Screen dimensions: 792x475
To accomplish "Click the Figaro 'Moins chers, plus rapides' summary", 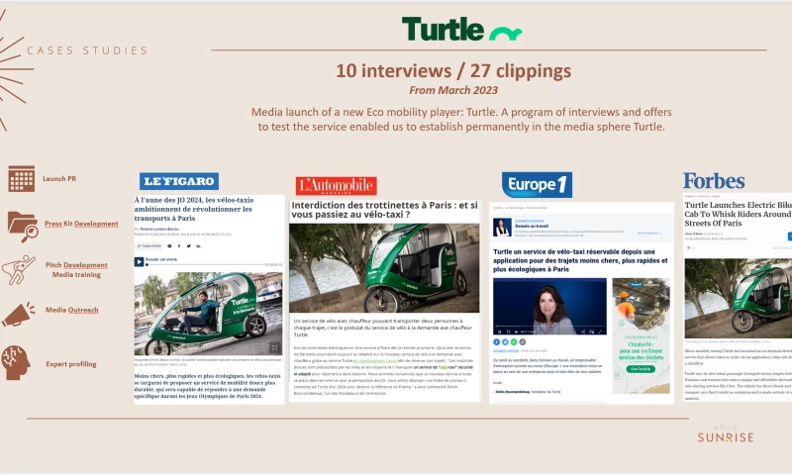I will (208, 386).
